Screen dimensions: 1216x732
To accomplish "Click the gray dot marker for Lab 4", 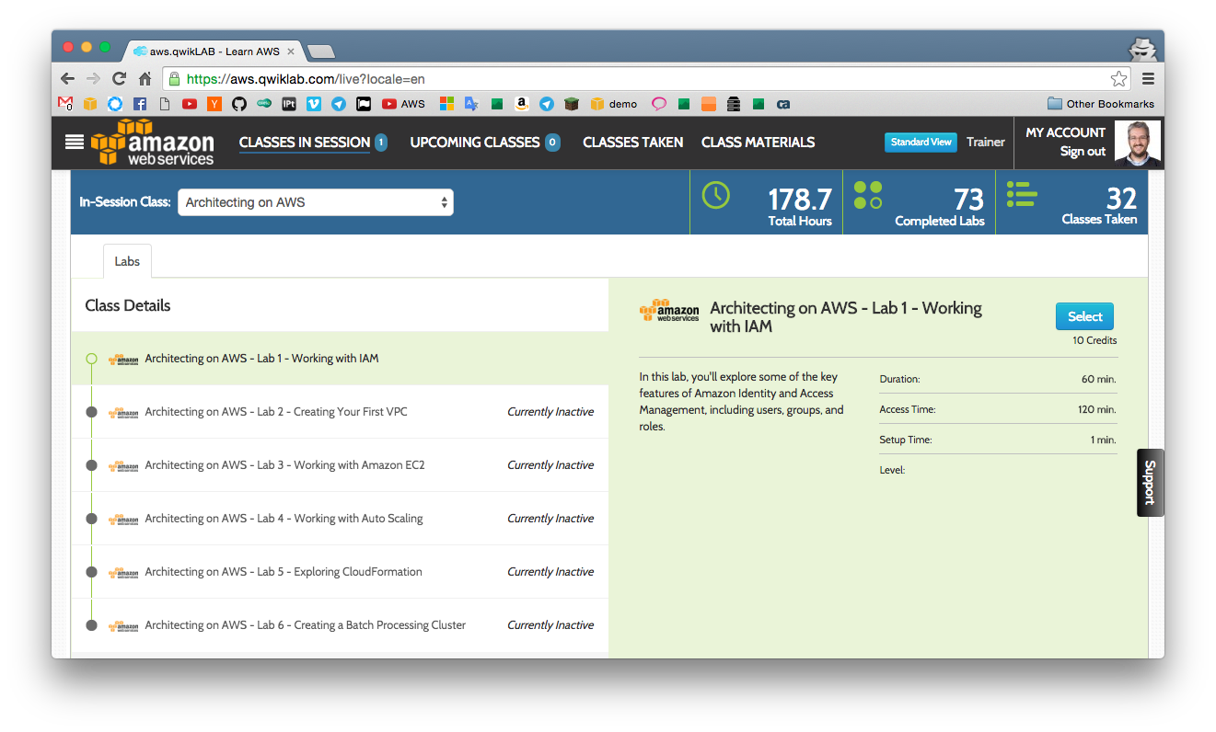I will (x=91, y=519).
